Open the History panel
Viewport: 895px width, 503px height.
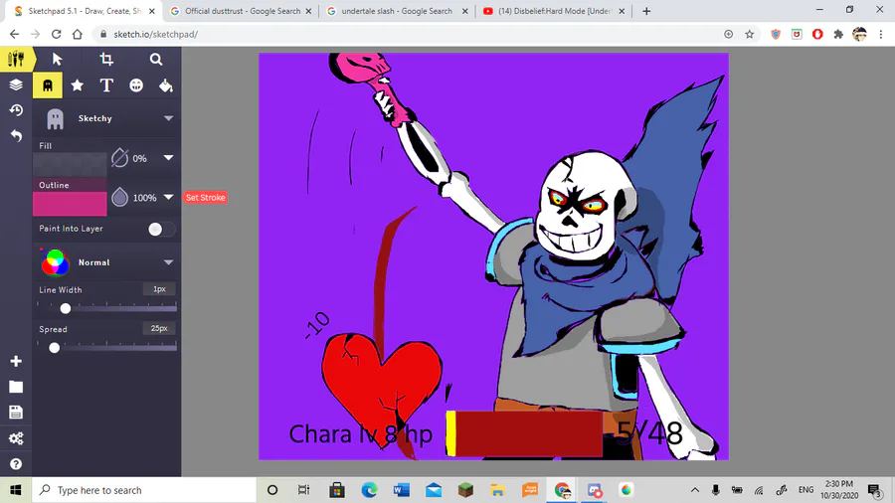[x=16, y=110]
